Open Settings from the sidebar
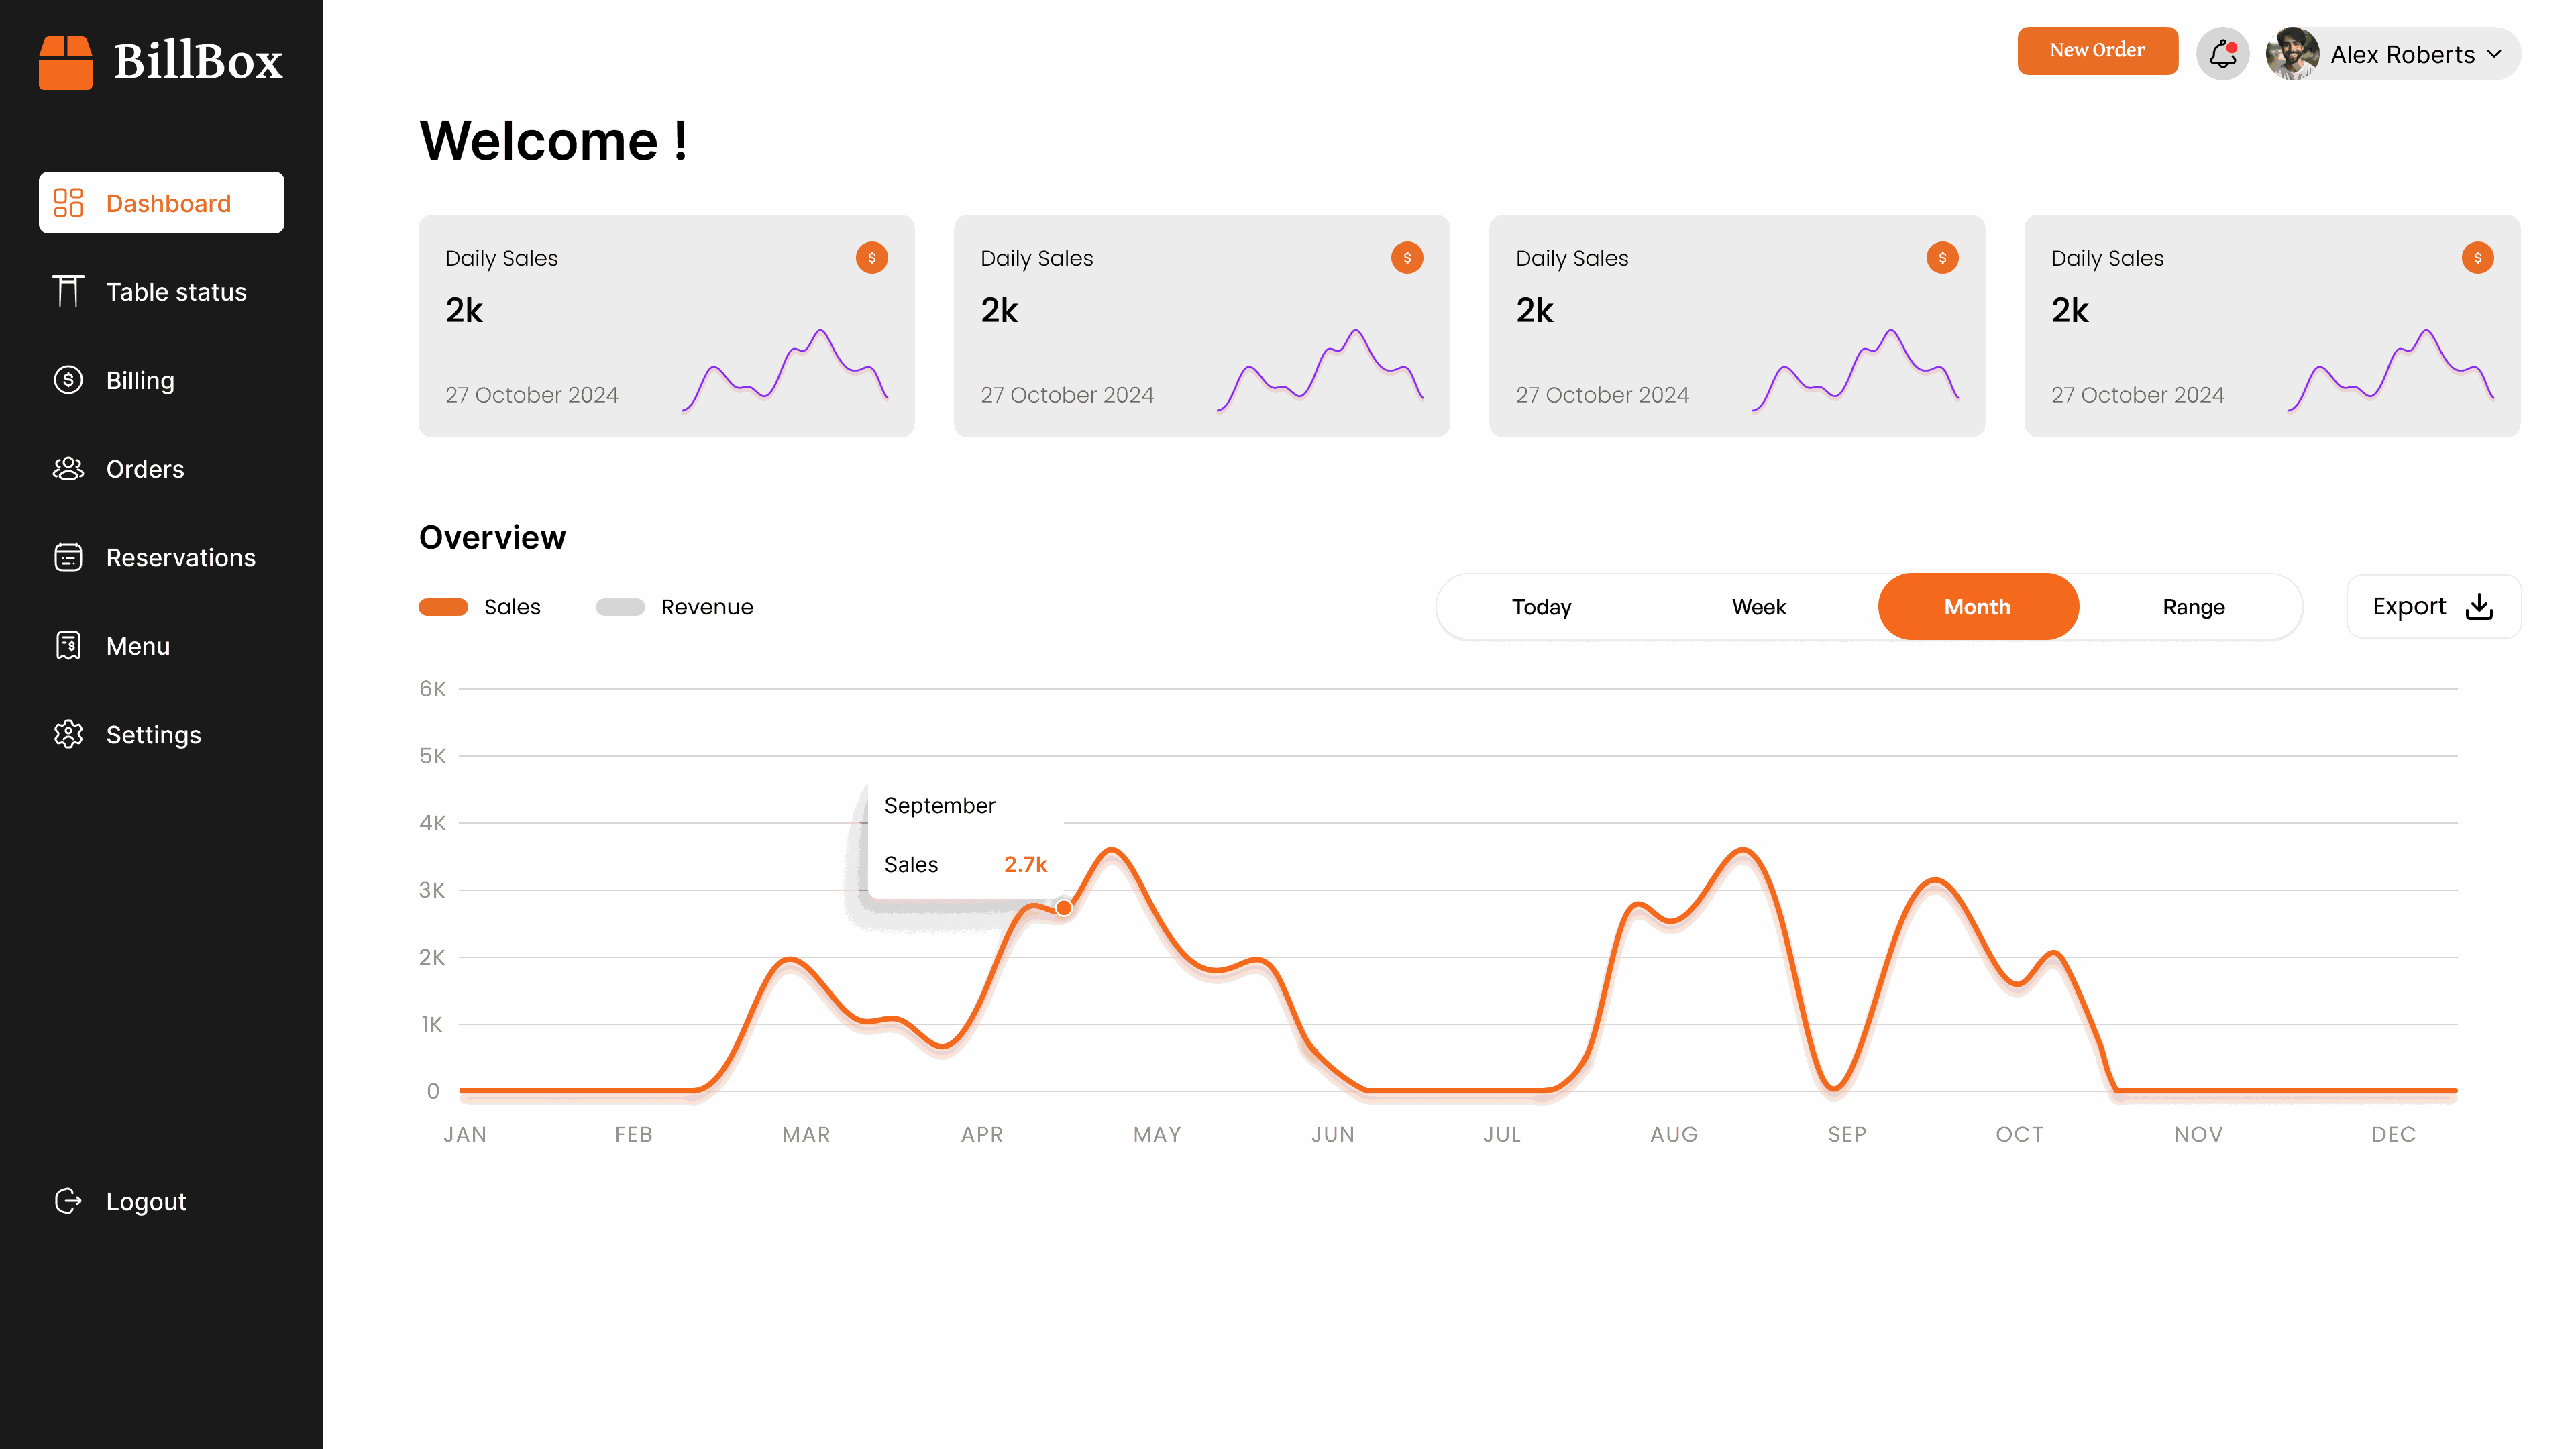Screen dimensions: 2576x1449 coord(161,734)
